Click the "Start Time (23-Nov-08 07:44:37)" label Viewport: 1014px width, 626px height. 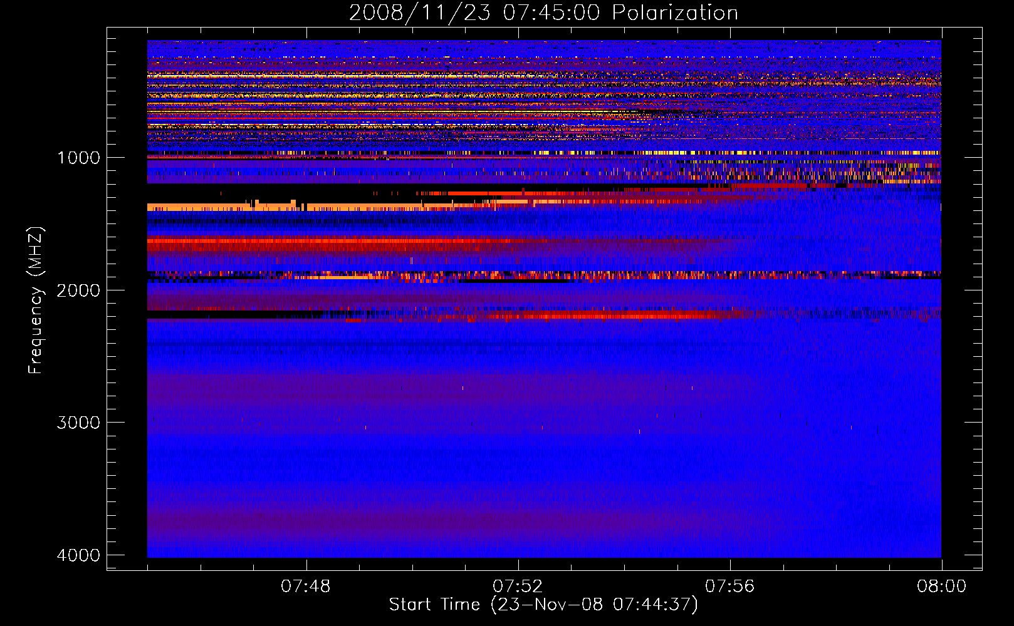coord(543,605)
